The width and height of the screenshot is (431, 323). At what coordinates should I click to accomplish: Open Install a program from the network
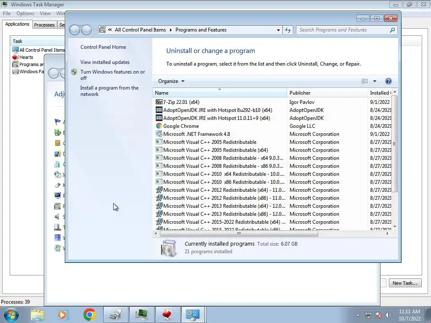pyautogui.click(x=109, y=91)
